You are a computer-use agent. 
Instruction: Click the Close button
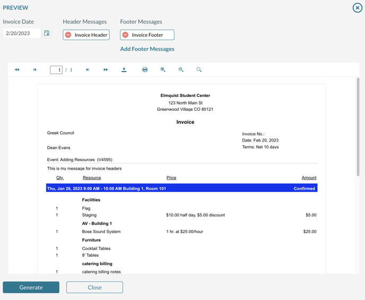click(94, 287)
